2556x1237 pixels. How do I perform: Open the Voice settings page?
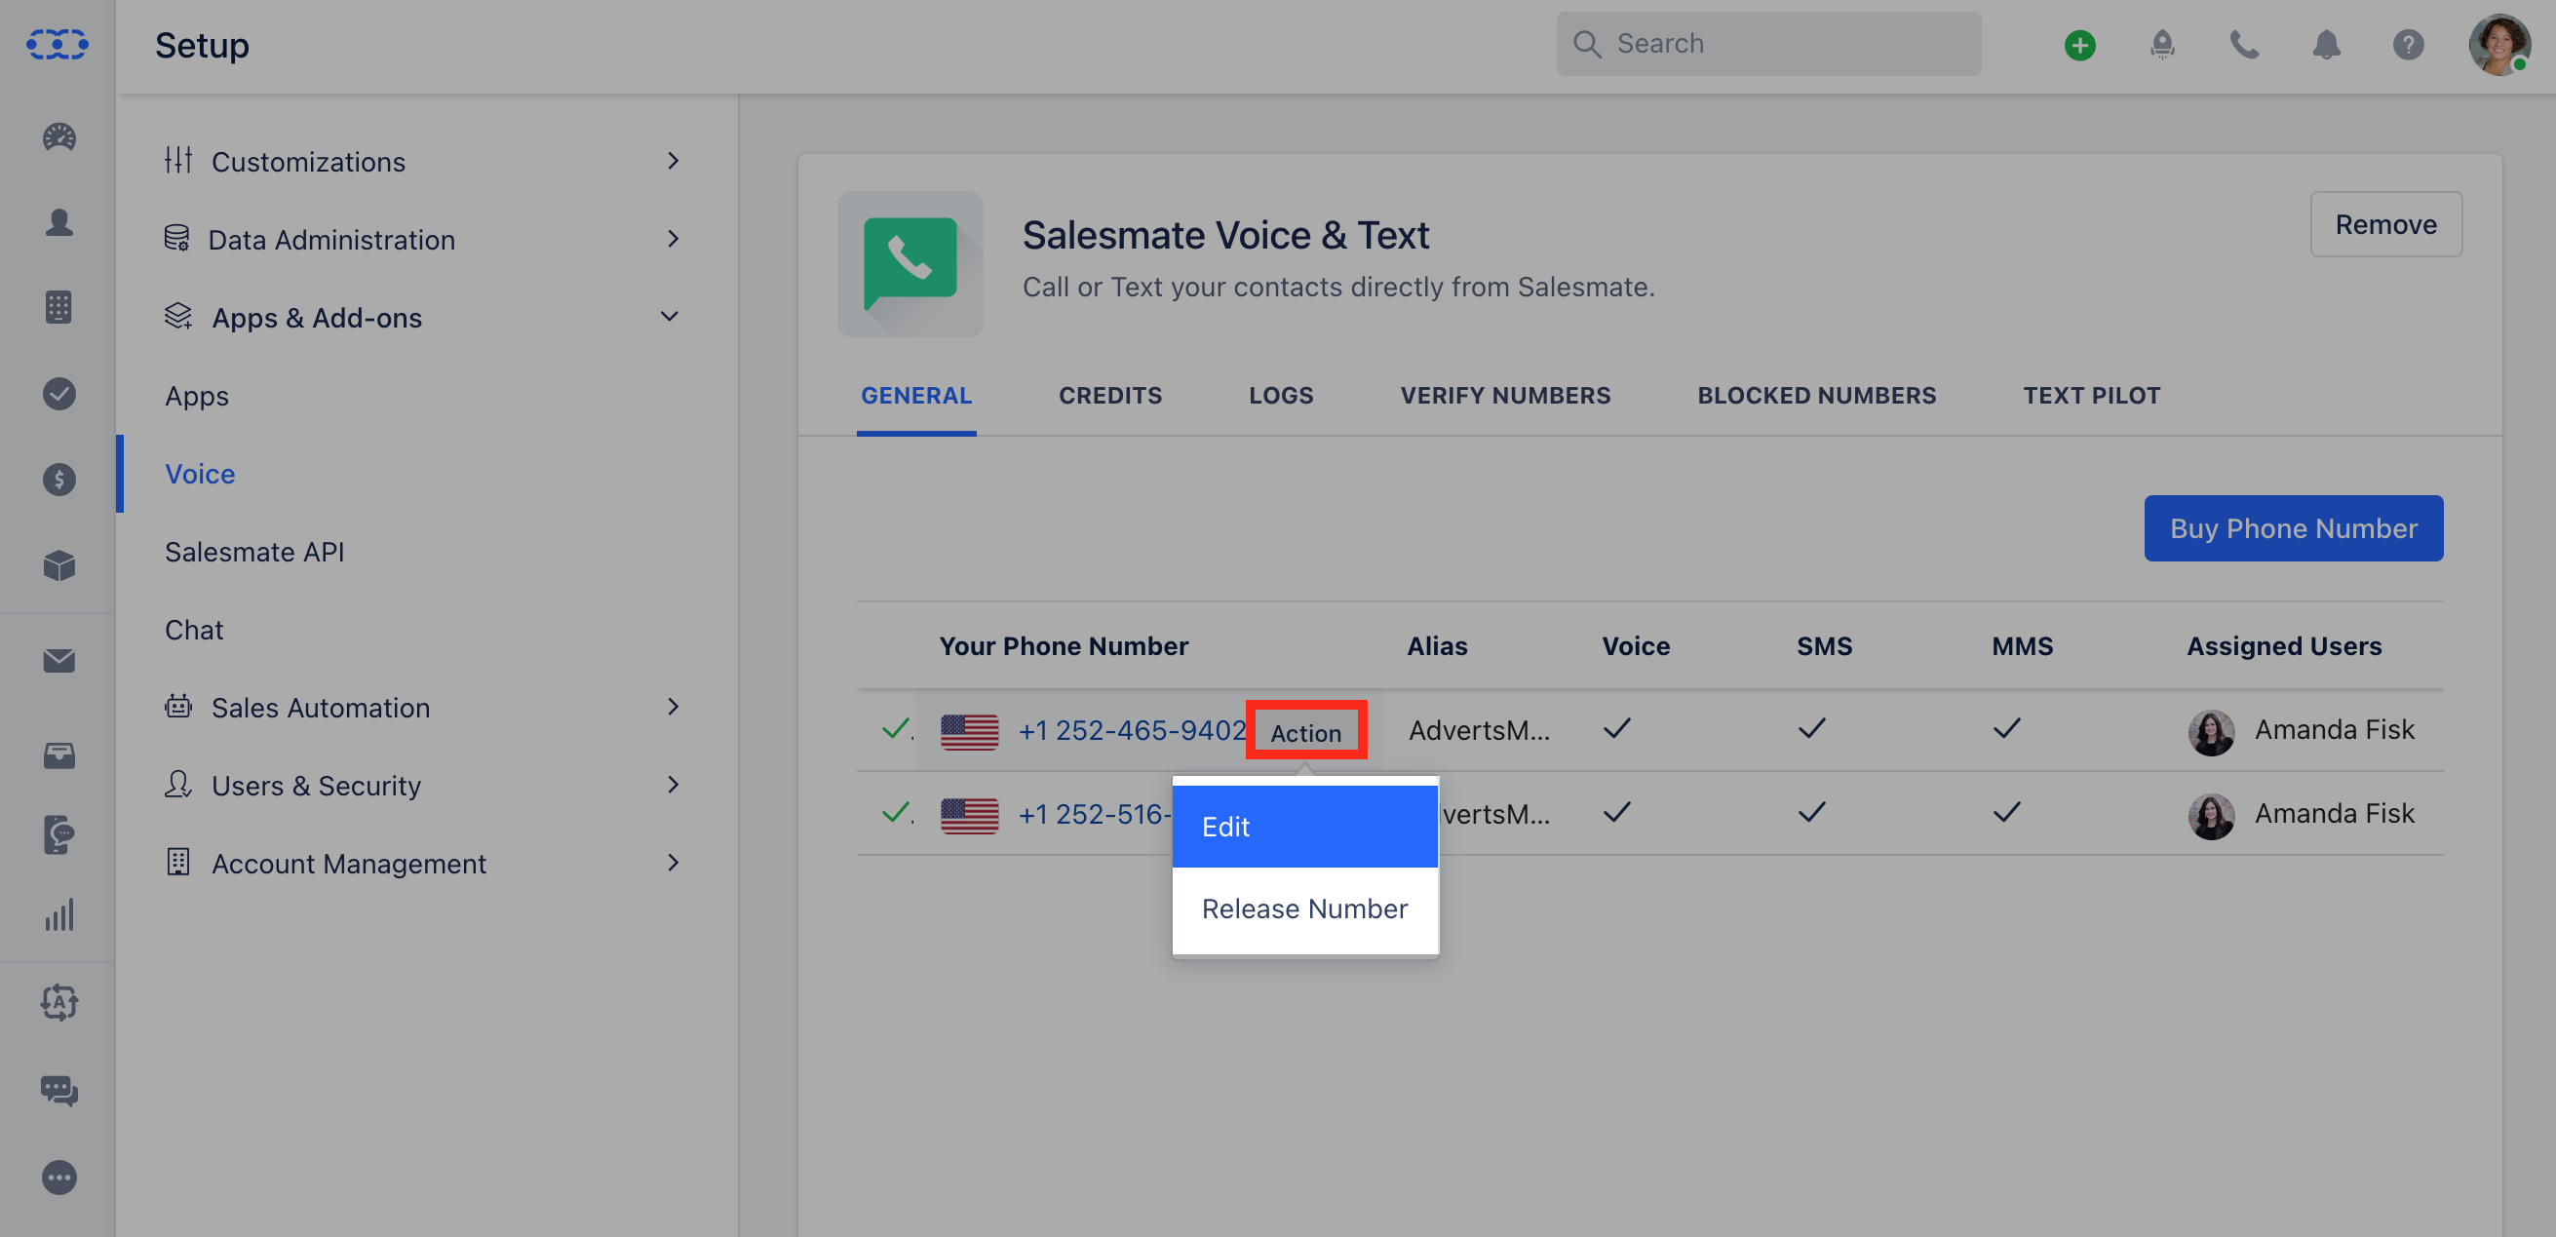[200, 473]
